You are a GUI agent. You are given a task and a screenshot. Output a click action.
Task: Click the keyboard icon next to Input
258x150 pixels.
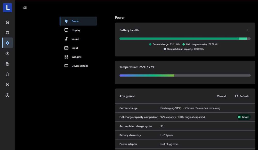[x=66, y=48]
